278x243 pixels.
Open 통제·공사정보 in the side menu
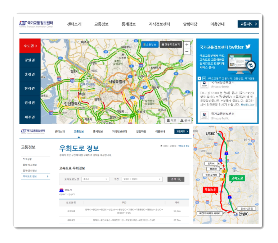[30, 170]
